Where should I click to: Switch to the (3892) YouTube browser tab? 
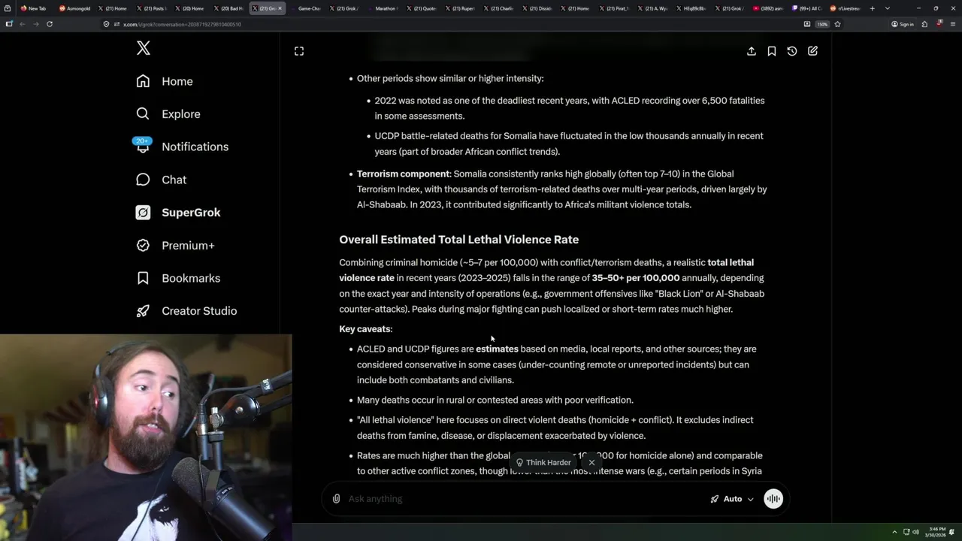click(x=768, y=8)
